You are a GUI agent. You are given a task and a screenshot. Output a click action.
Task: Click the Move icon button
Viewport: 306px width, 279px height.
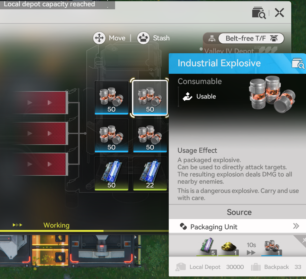tap(99, 38)
